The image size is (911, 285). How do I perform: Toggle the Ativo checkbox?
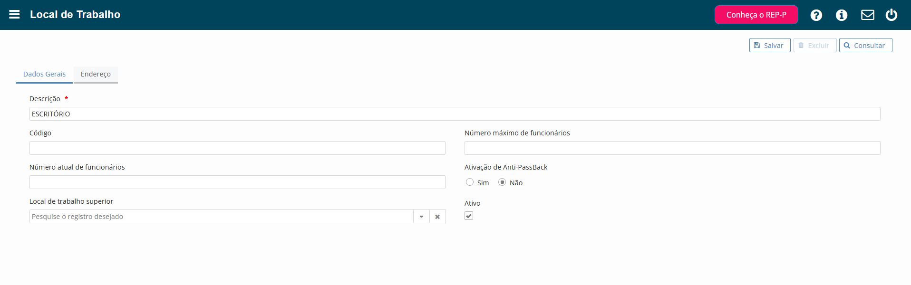click(x=469, y=216)
